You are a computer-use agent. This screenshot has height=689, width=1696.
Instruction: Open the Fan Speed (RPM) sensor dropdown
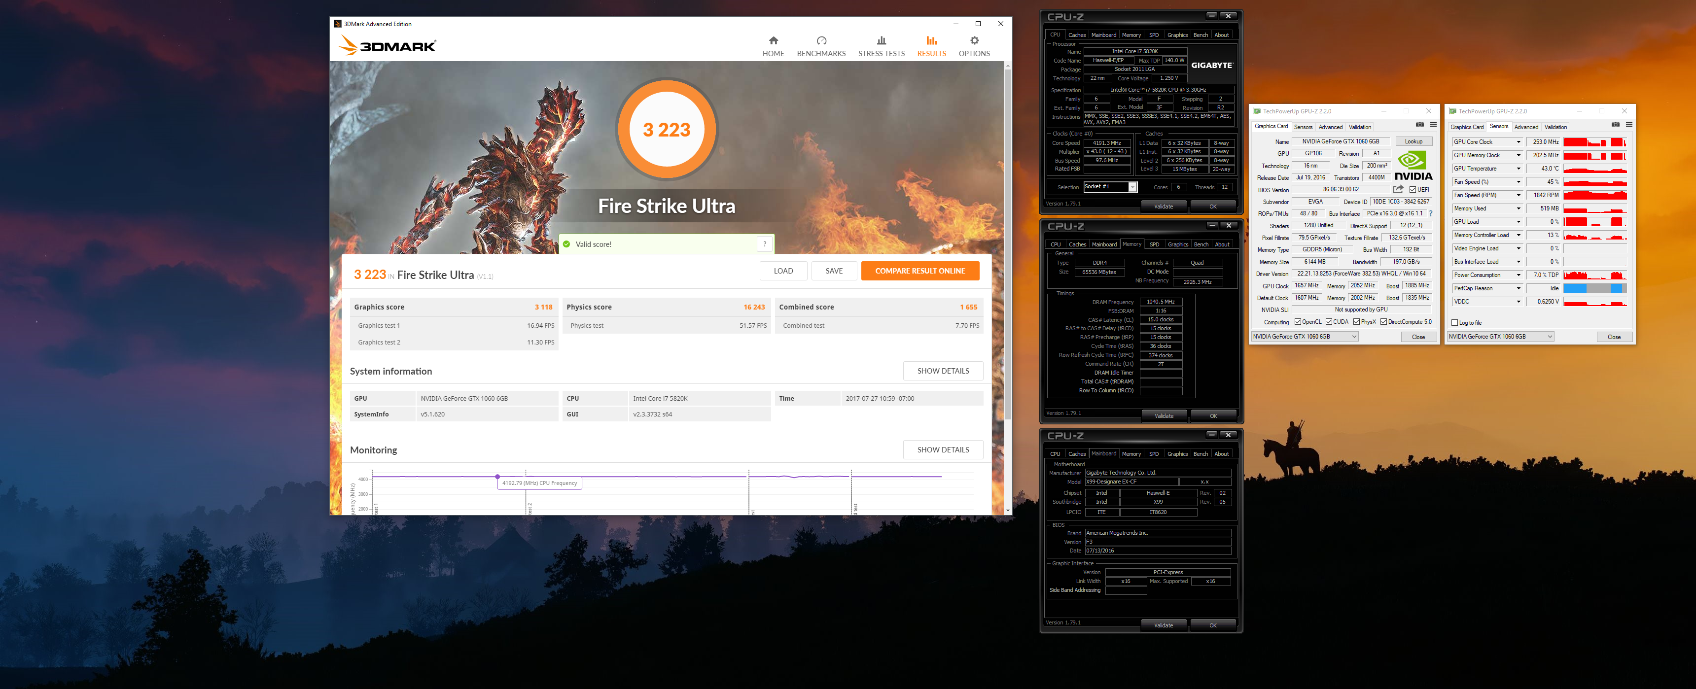point(1518,196)
